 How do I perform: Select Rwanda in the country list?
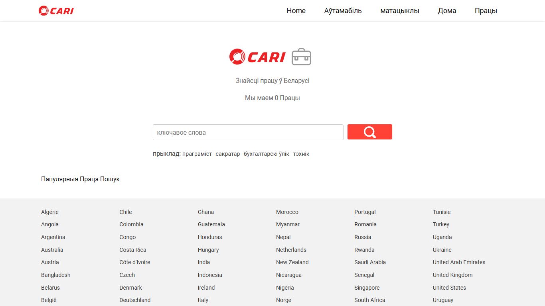(x=364, y=250)
